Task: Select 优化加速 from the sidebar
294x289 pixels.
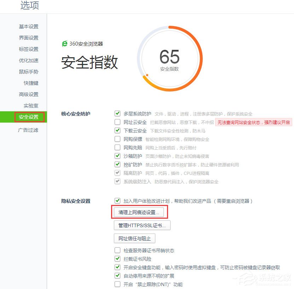Action: point(31,60)
